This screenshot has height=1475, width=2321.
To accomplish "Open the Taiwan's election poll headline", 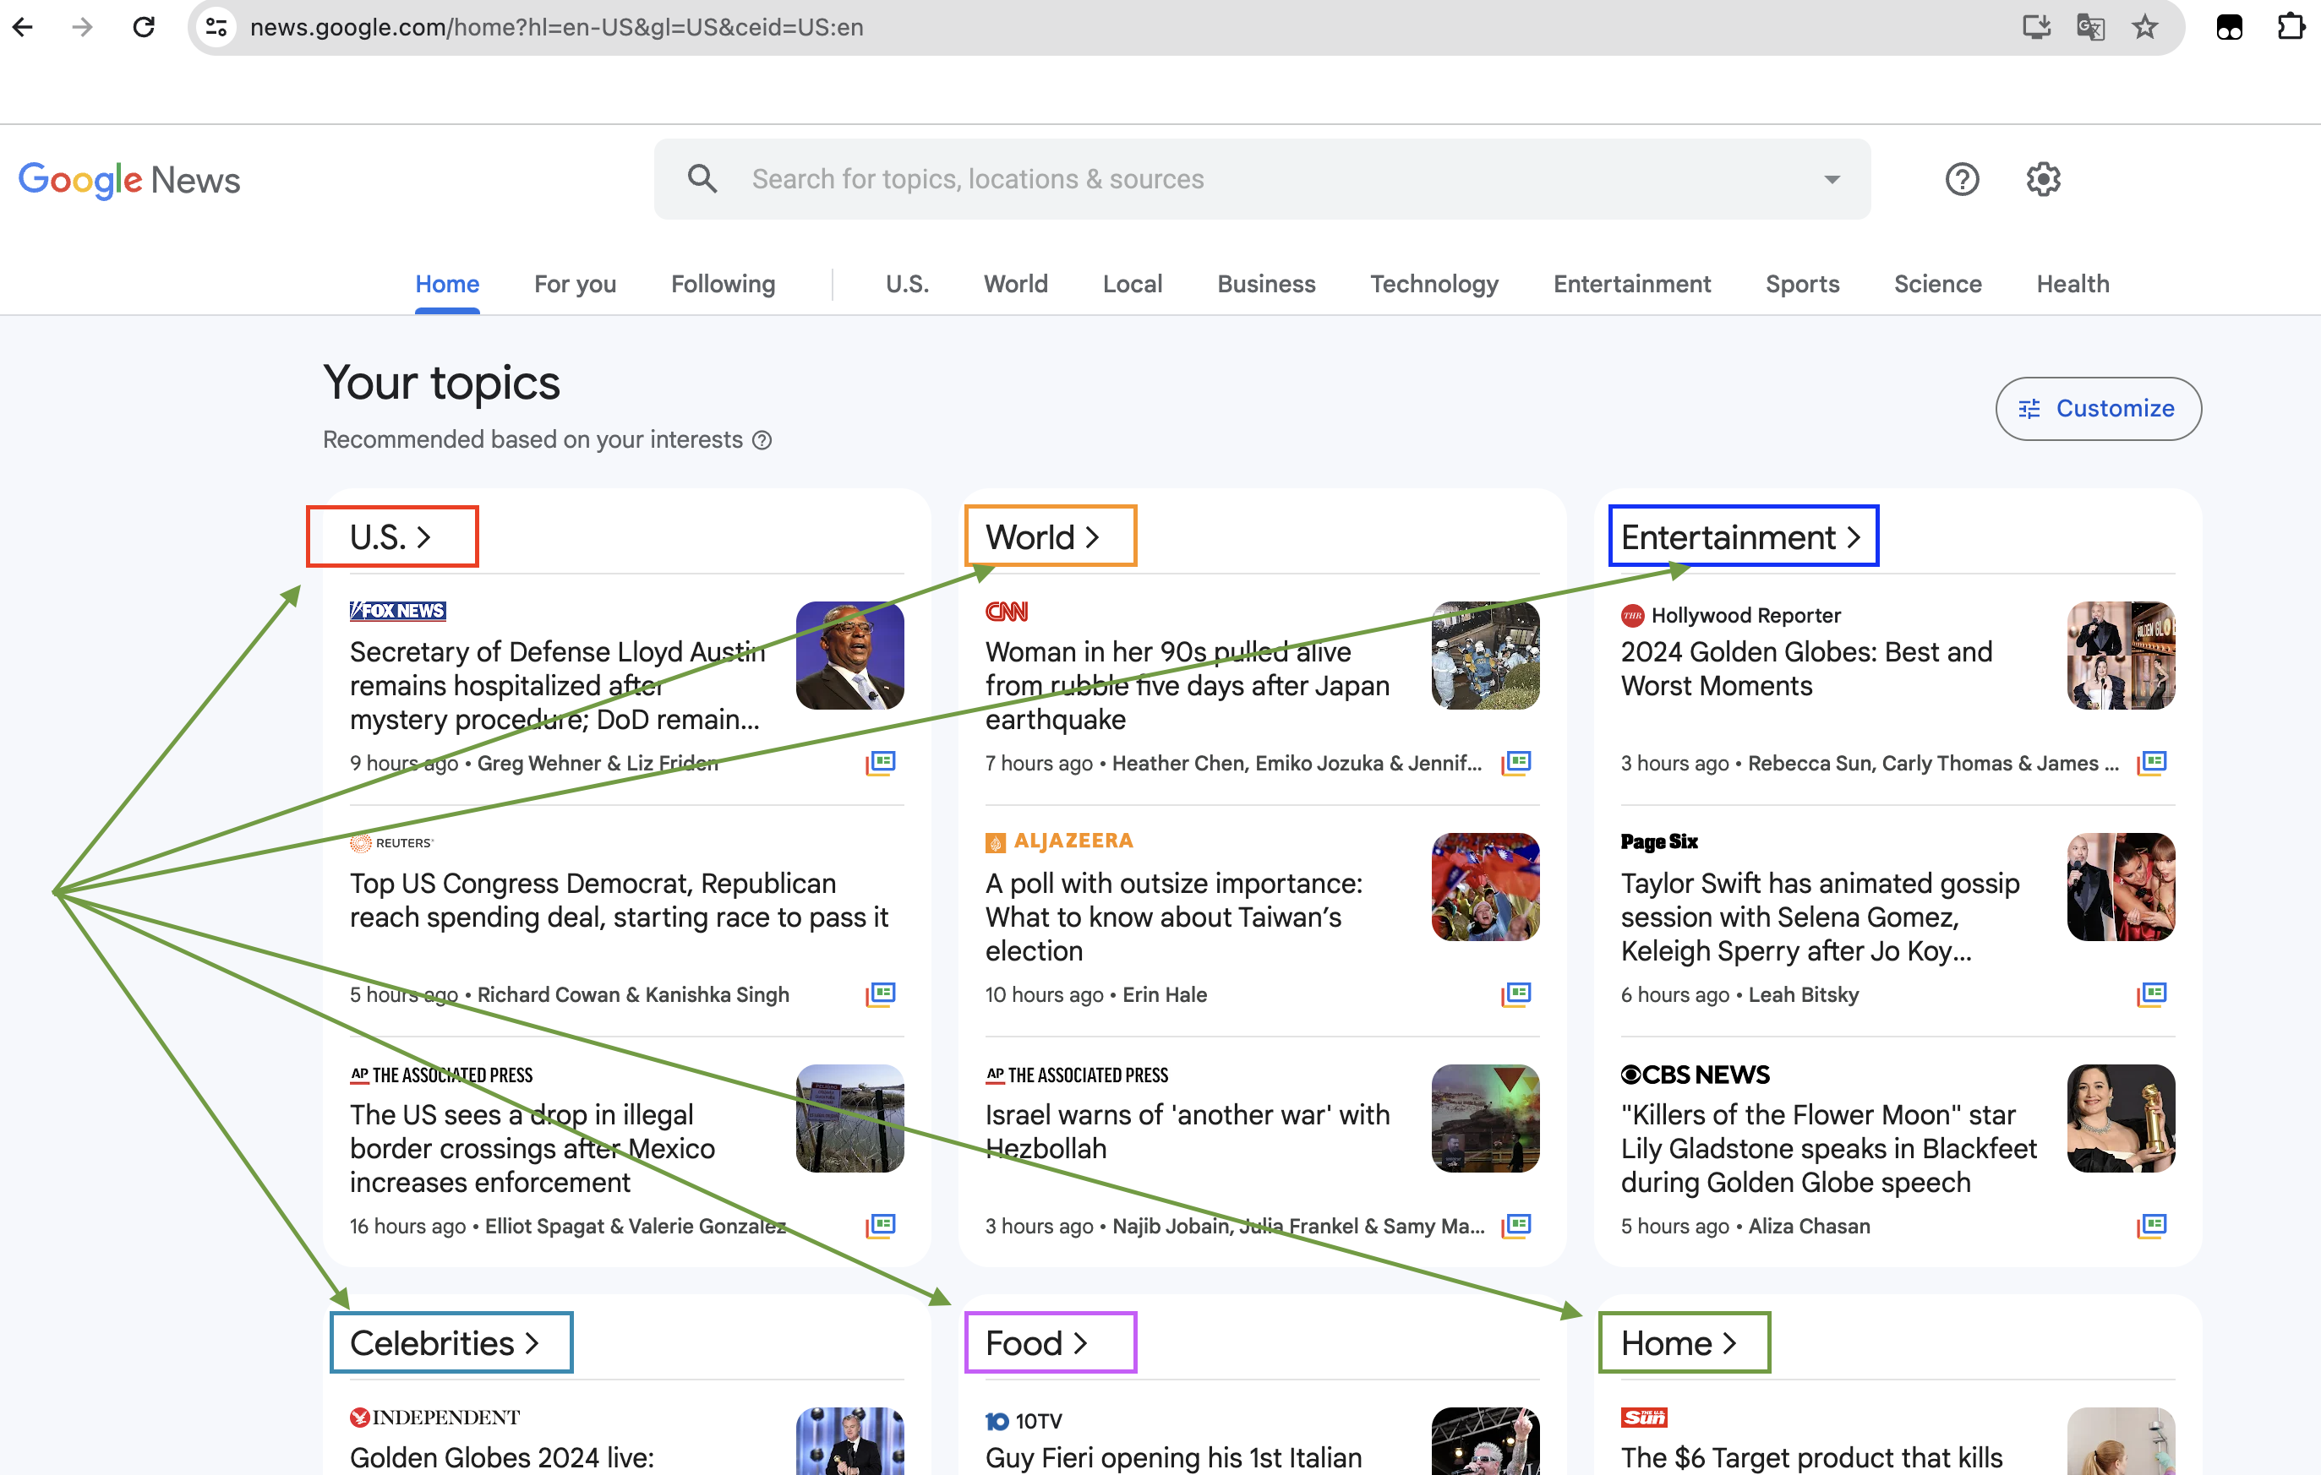I will 1174,917.
